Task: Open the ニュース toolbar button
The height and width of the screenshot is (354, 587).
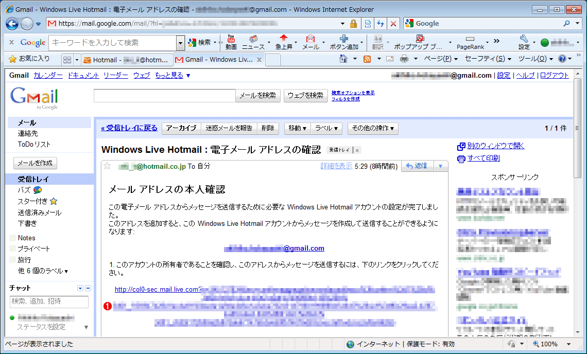Action: pos(253,42)
